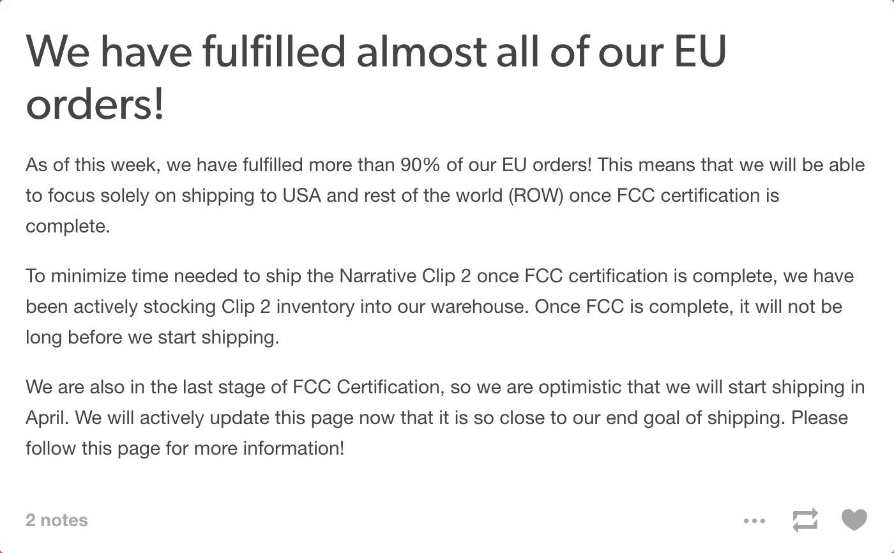Click the phrase "long before we start shipping."
The width and height of the screenshot is (894, 553).
pyautogui.click(x=153, y=337)
